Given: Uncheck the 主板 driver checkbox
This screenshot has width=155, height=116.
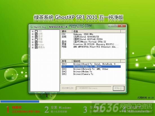Looking at the screenshot, I should (36, 34).
